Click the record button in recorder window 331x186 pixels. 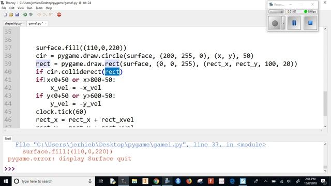275,23
